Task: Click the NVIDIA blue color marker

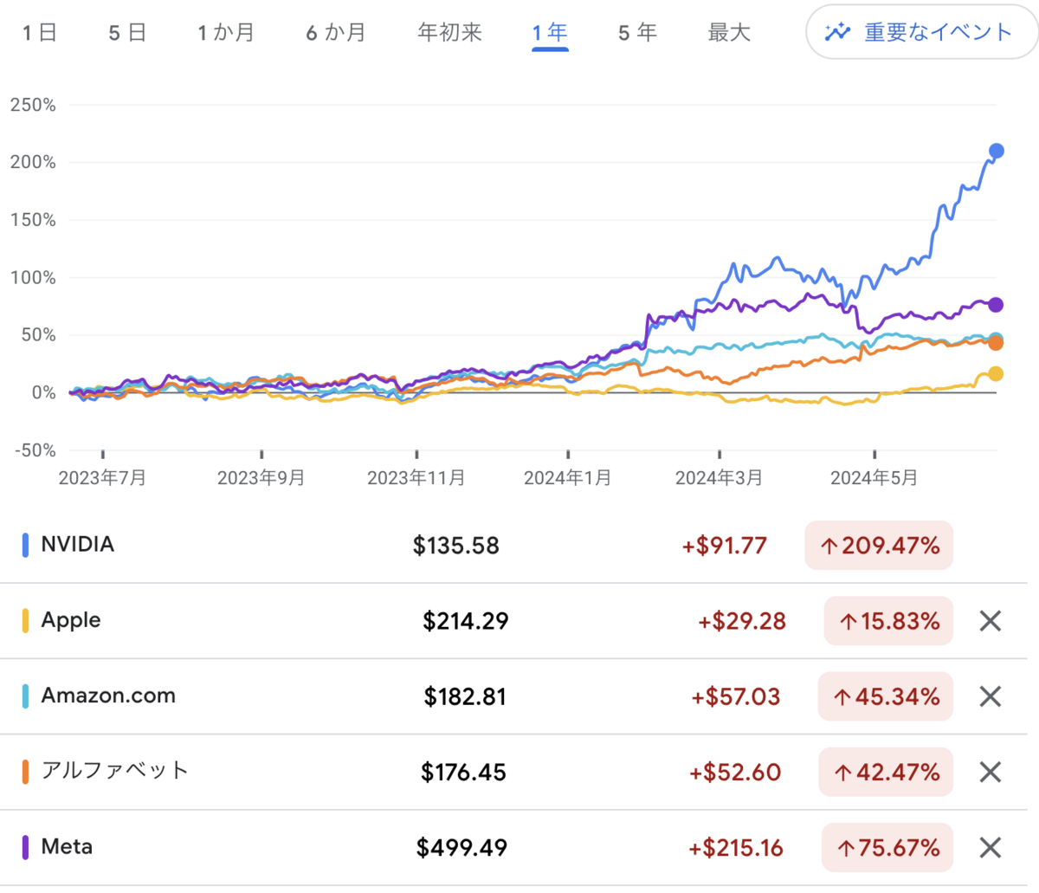Action: coord(27,544)
